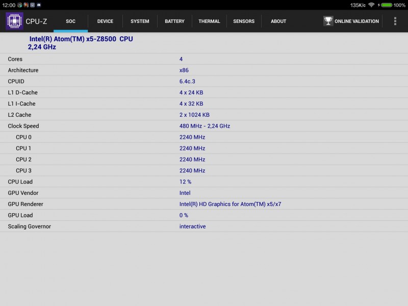Tap the 135K/c network speed indicator
Viewport: 408px width, 306px height.
click(x=358, y=5)
